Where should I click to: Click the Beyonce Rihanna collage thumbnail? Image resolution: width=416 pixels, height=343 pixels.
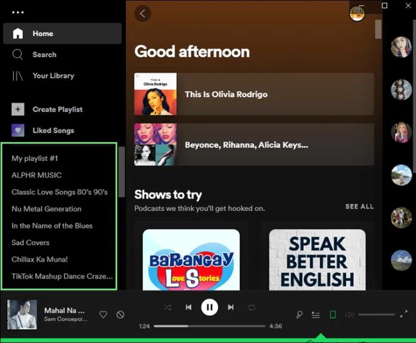tap(156, 145)
